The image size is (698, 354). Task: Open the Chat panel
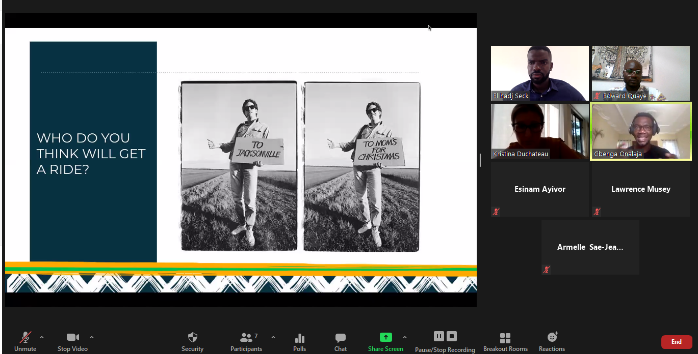tap(341, 338)
